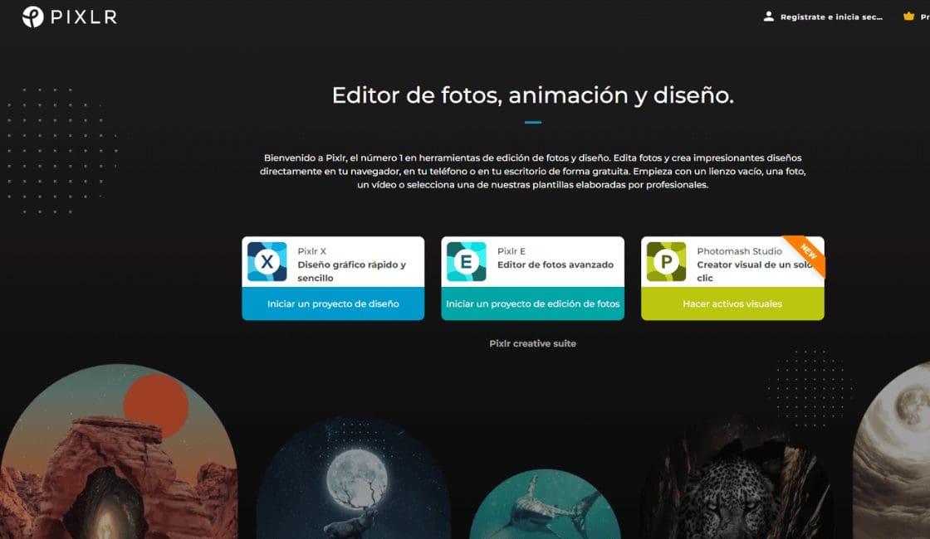930x539 pixels.
Task: Open 'Regístrate e inicia sesión' link
Action: pos(830,17)
